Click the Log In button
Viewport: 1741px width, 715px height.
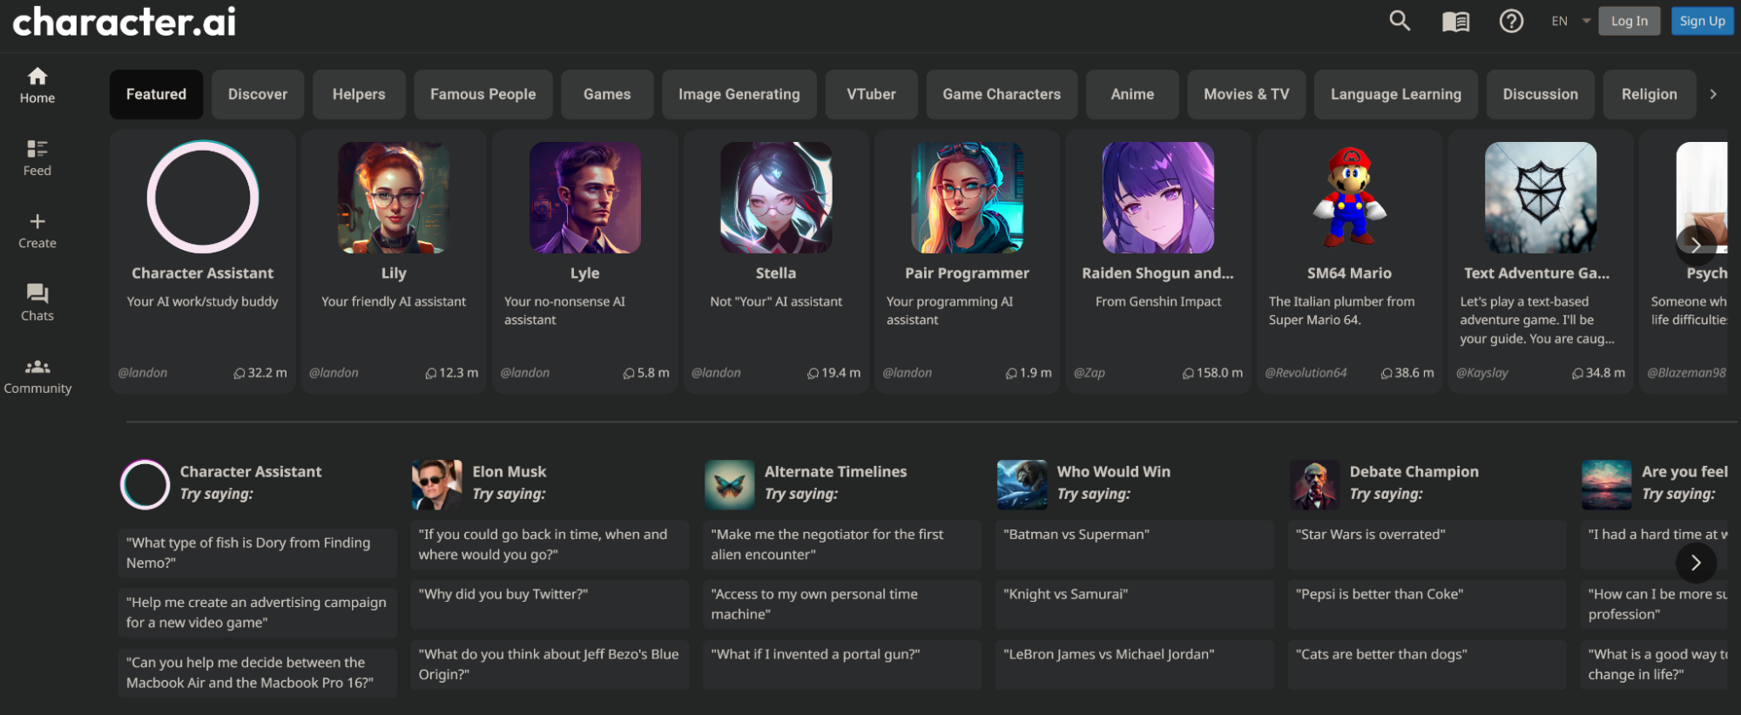pos(1629,21)
